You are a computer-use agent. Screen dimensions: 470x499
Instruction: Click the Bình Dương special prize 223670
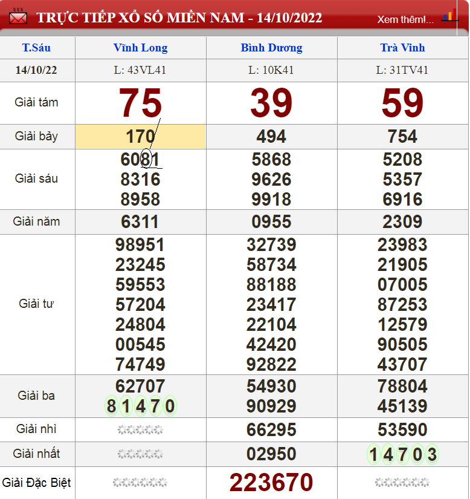tap(271, 483)
